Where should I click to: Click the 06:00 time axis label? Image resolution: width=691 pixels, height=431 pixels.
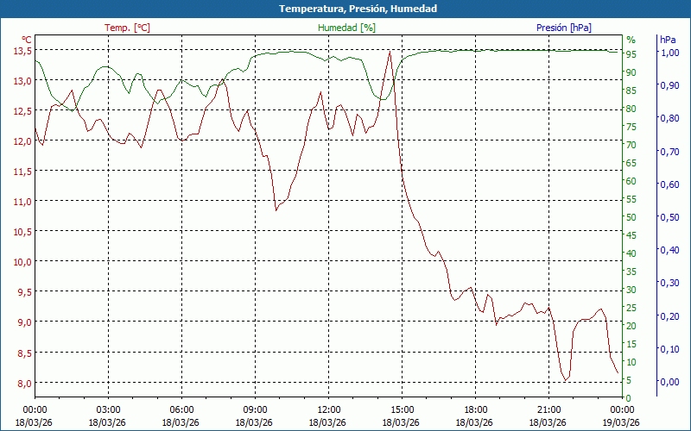point(181,409)
